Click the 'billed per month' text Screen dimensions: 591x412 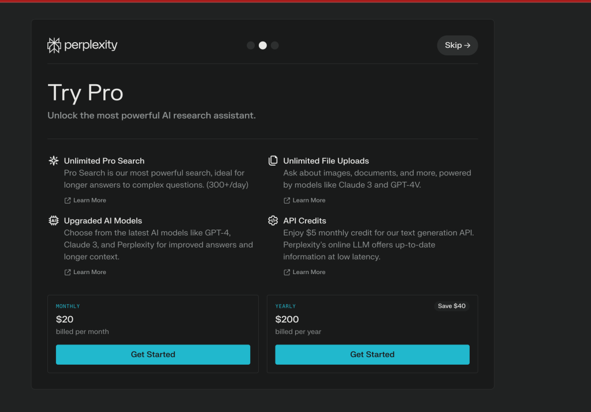click(x=82, y=332)
